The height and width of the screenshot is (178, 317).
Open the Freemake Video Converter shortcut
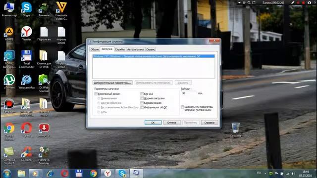[x=61, y=11]
